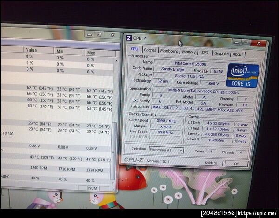This screenshot has height=218, width=279.
Task: Click the '0.89 V' max voltage value
Action: click(x=92, y=148)
